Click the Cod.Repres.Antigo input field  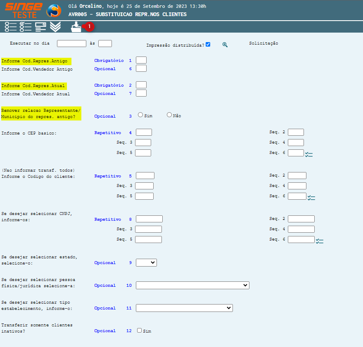141,60
